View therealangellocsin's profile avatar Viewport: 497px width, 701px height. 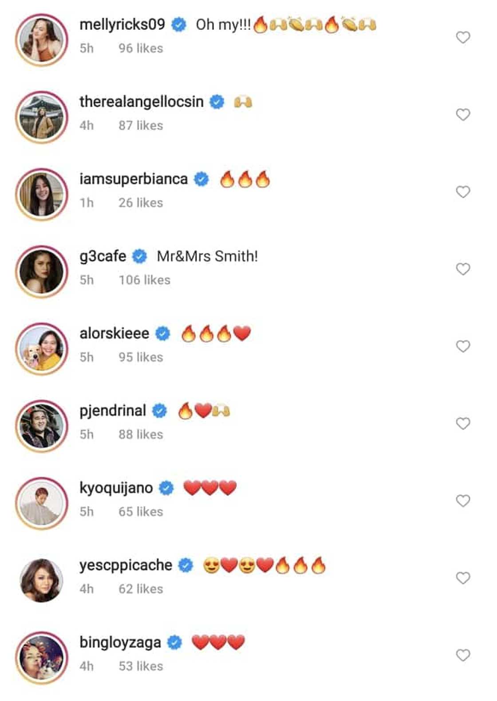coord(42,117)
